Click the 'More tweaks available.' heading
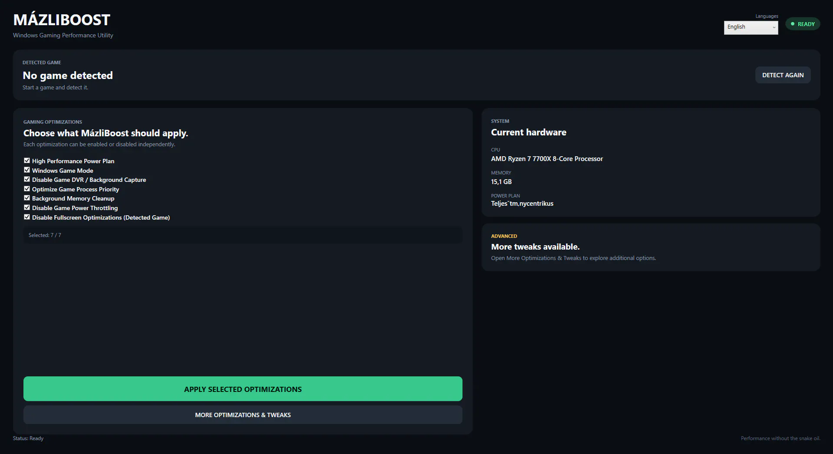The height and width of the screenshot is (454, 833). (535, 247)
